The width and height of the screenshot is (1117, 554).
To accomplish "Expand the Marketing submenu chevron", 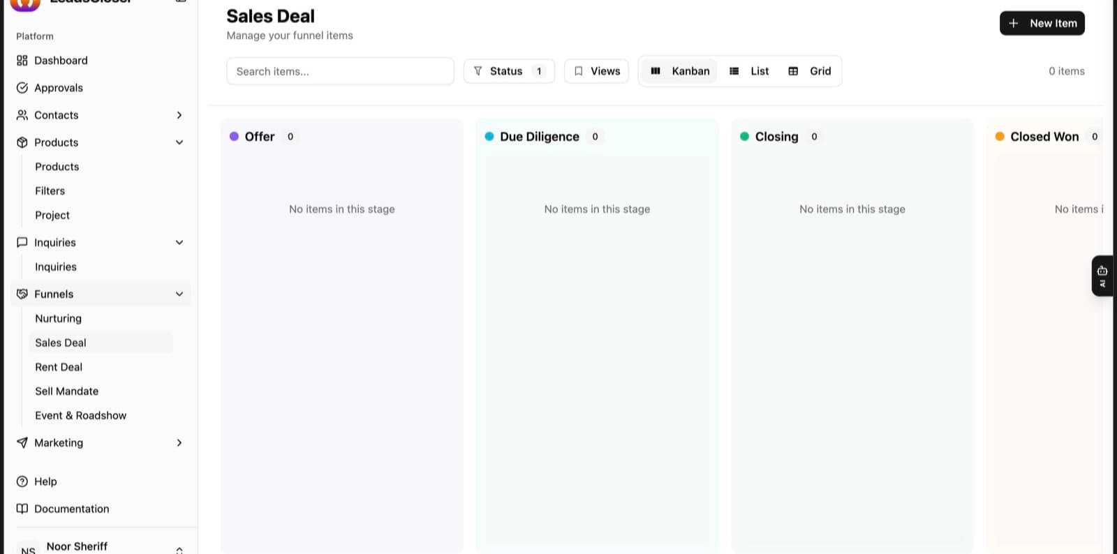I will (179, 442).
